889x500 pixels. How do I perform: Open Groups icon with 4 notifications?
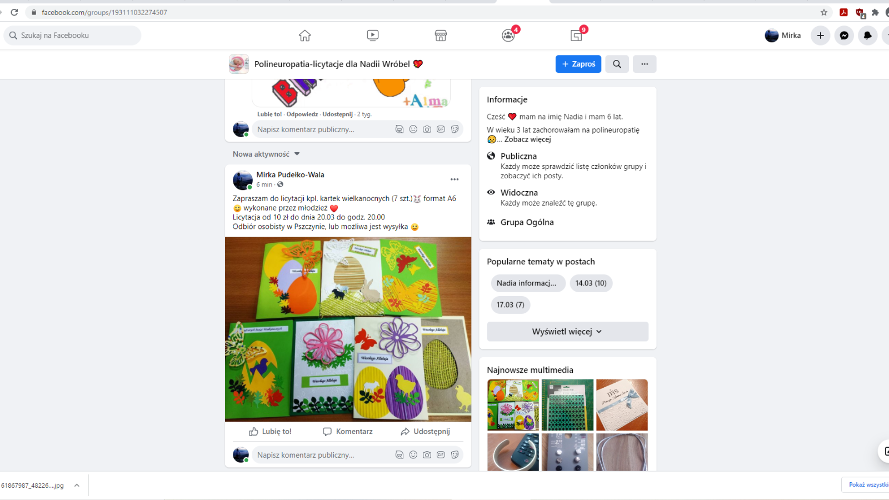tap(508, 36)
